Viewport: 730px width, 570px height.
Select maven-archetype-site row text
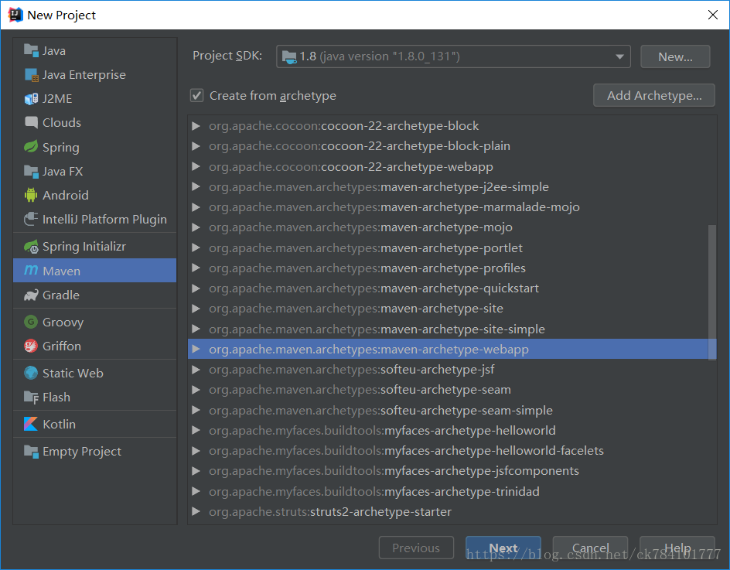(356, 309)
